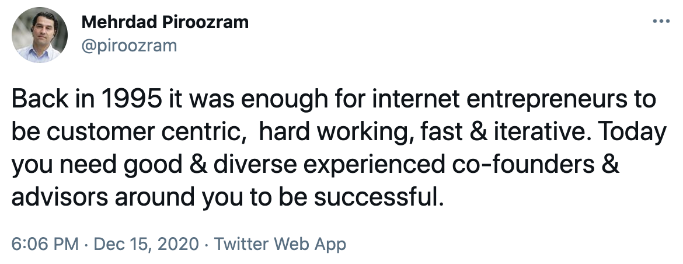Image resolution: width=683 pixels, height=264 pixels.
Task: Click Mehrdad Piroozram's profile avatar photo
Action: click(x=40, y=35)
